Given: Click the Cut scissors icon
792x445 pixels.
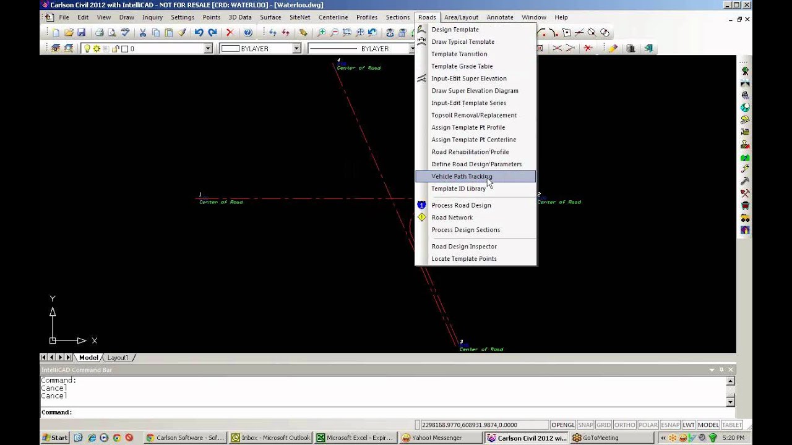Looking at the screenshot, I should click(143, 33).
